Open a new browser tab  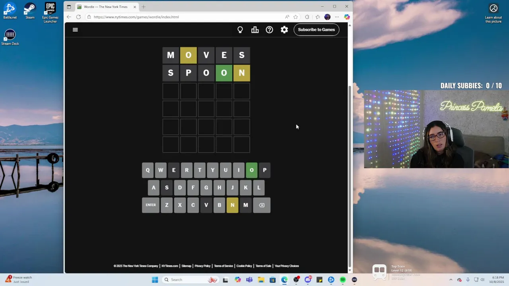tap(144, 7)
